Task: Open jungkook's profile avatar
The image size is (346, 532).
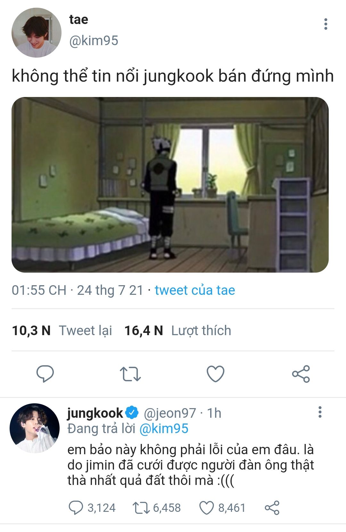Action: coord(35,428)
